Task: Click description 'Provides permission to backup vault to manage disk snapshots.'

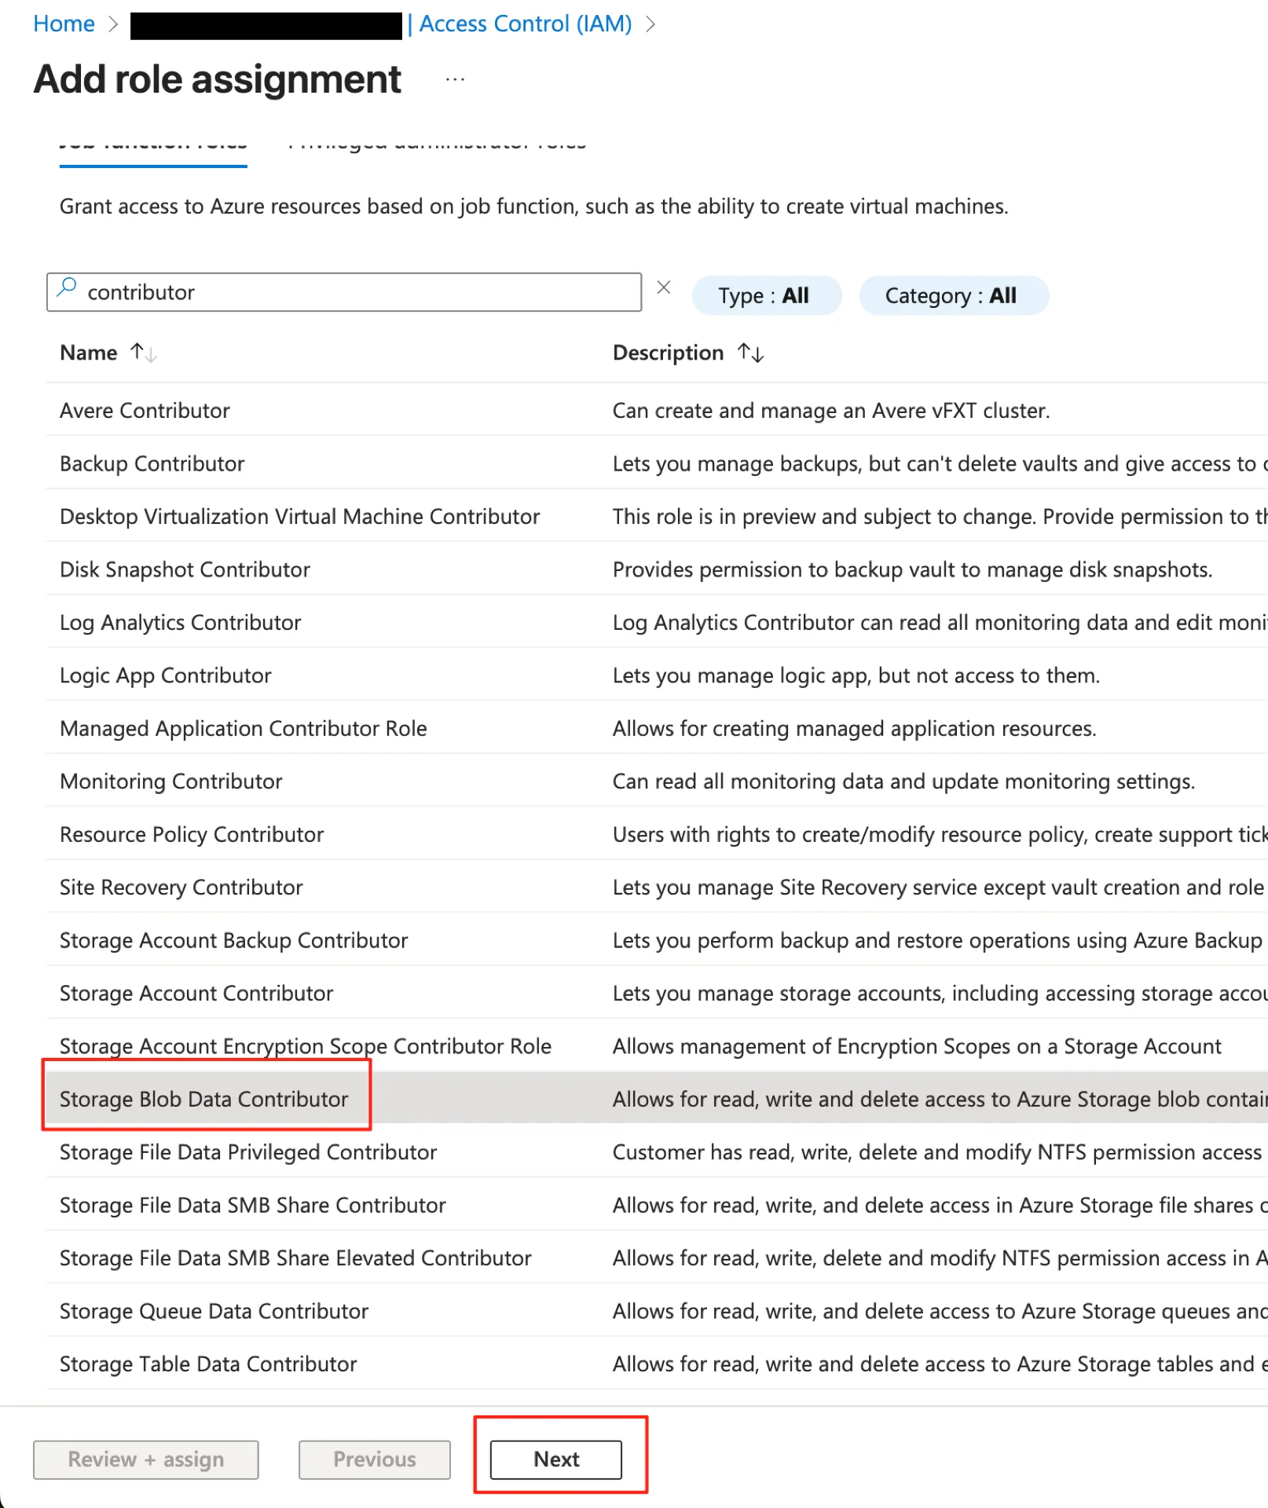Action: pyautogui.click(x=912, y=569)
